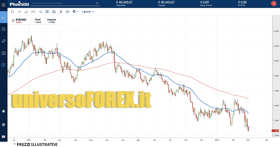The height and width of the screenshot is (147, 280).
Task: Select the pencil drawing tool
Action: [26, 11]
